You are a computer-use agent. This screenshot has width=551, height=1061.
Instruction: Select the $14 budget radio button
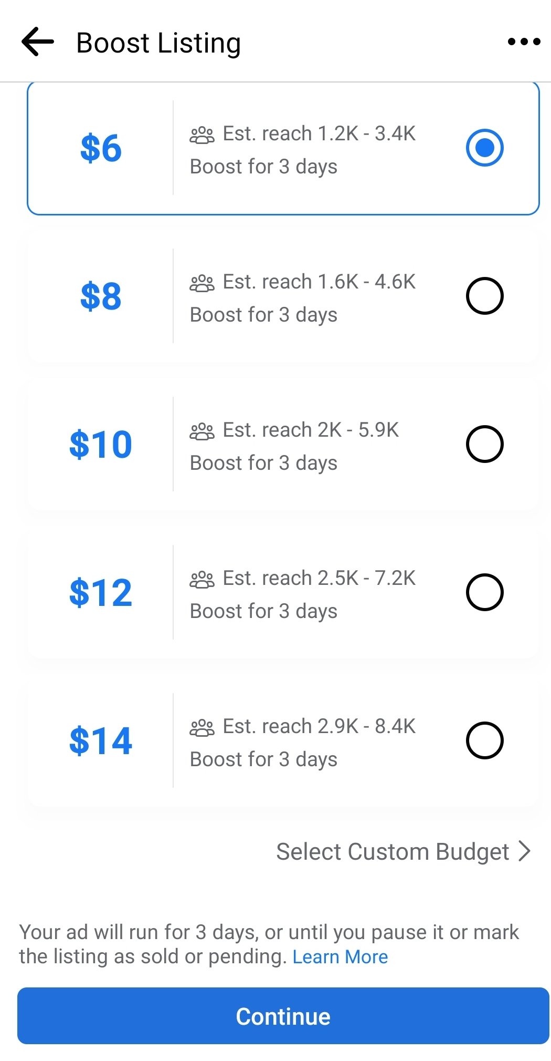[484, 740]
